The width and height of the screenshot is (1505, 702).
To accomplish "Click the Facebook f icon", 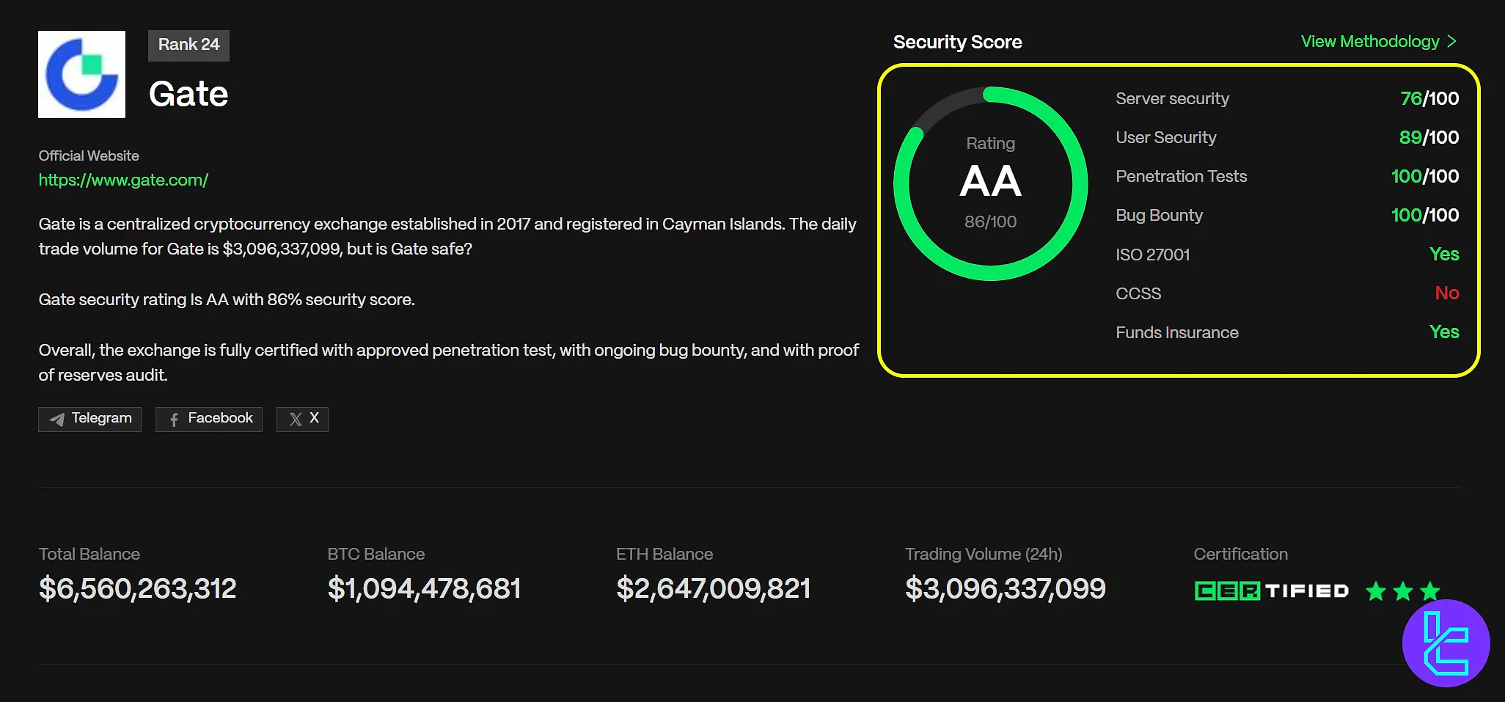I will tap(174, 420).
